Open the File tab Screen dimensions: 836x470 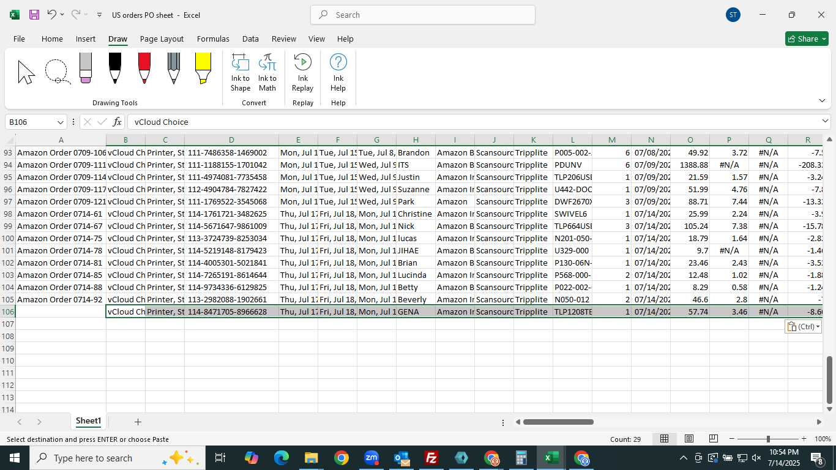(x=19, y=39)
